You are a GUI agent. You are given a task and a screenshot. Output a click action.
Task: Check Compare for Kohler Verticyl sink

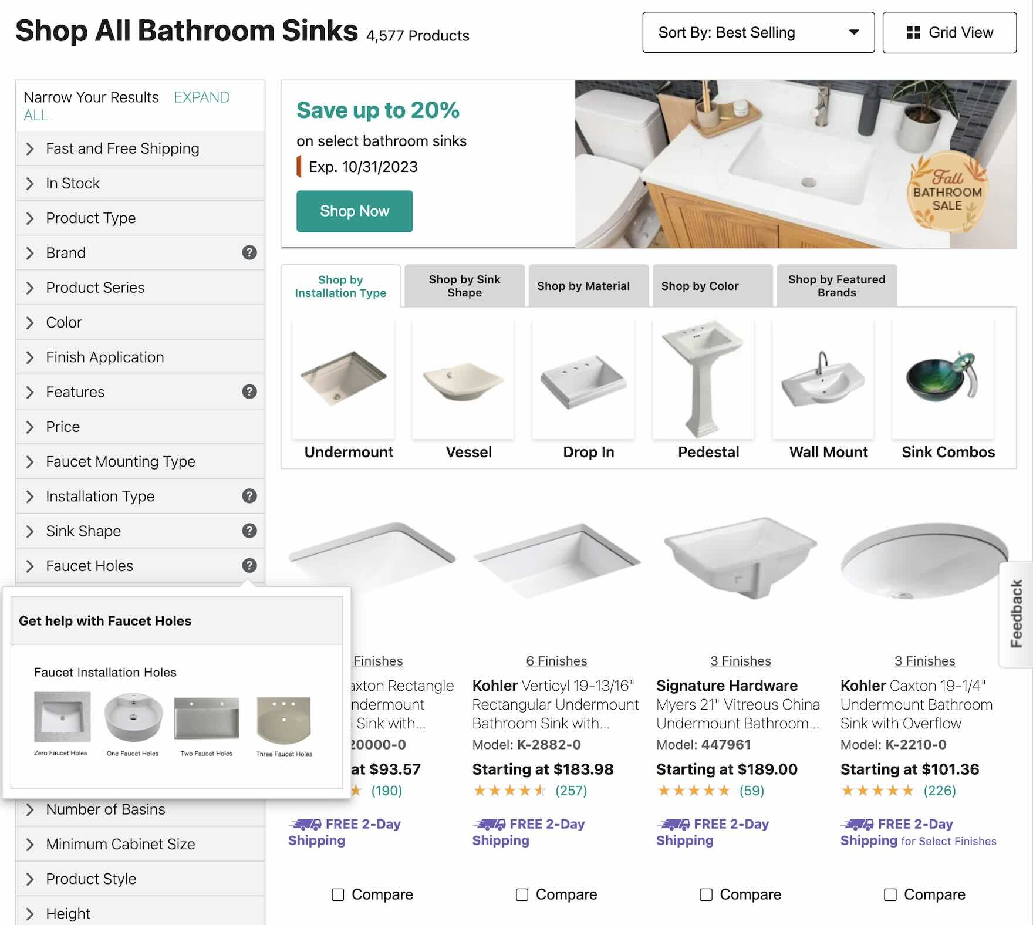click(522, 894)
